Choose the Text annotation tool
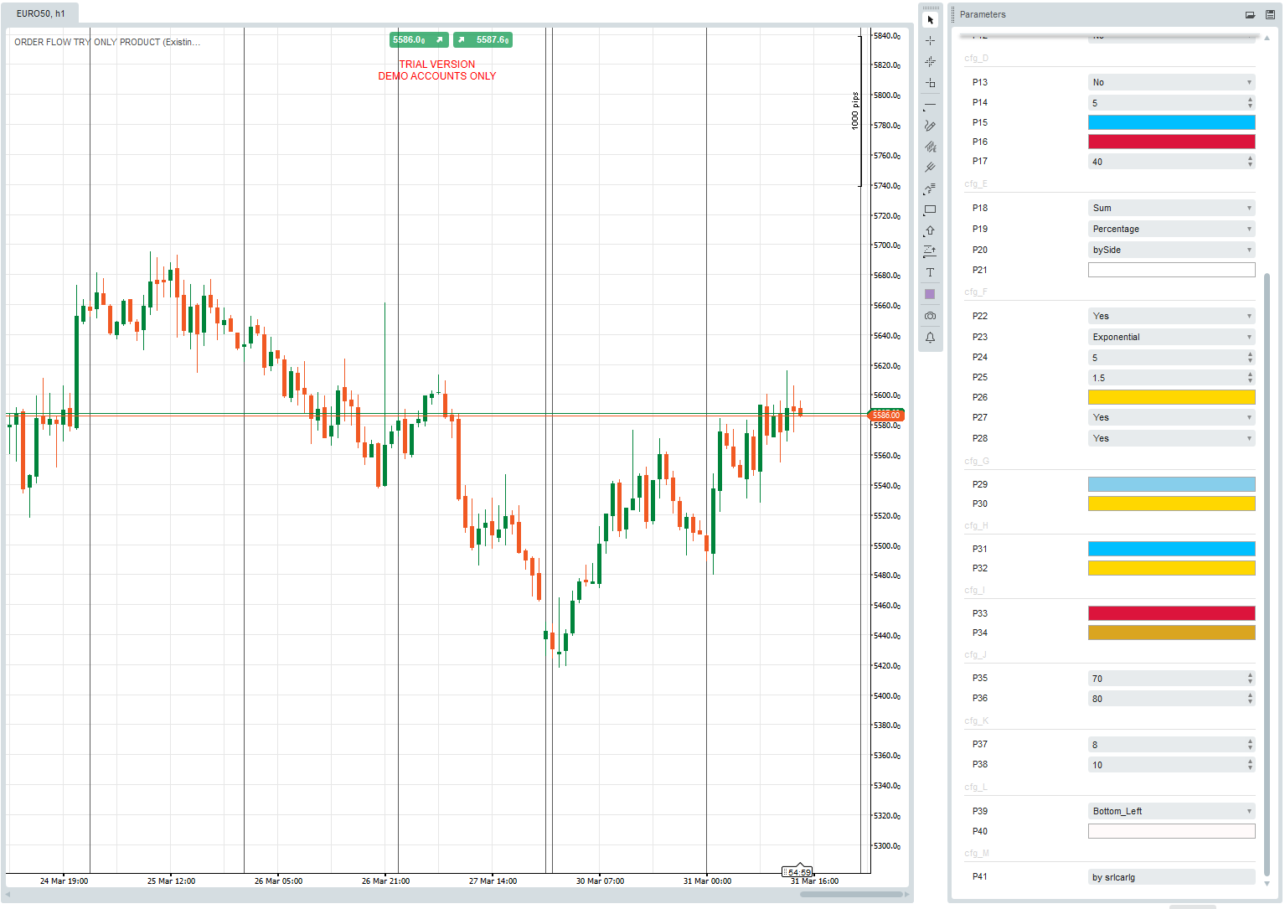Screen dimensions: 1285x909 [930, 271]
